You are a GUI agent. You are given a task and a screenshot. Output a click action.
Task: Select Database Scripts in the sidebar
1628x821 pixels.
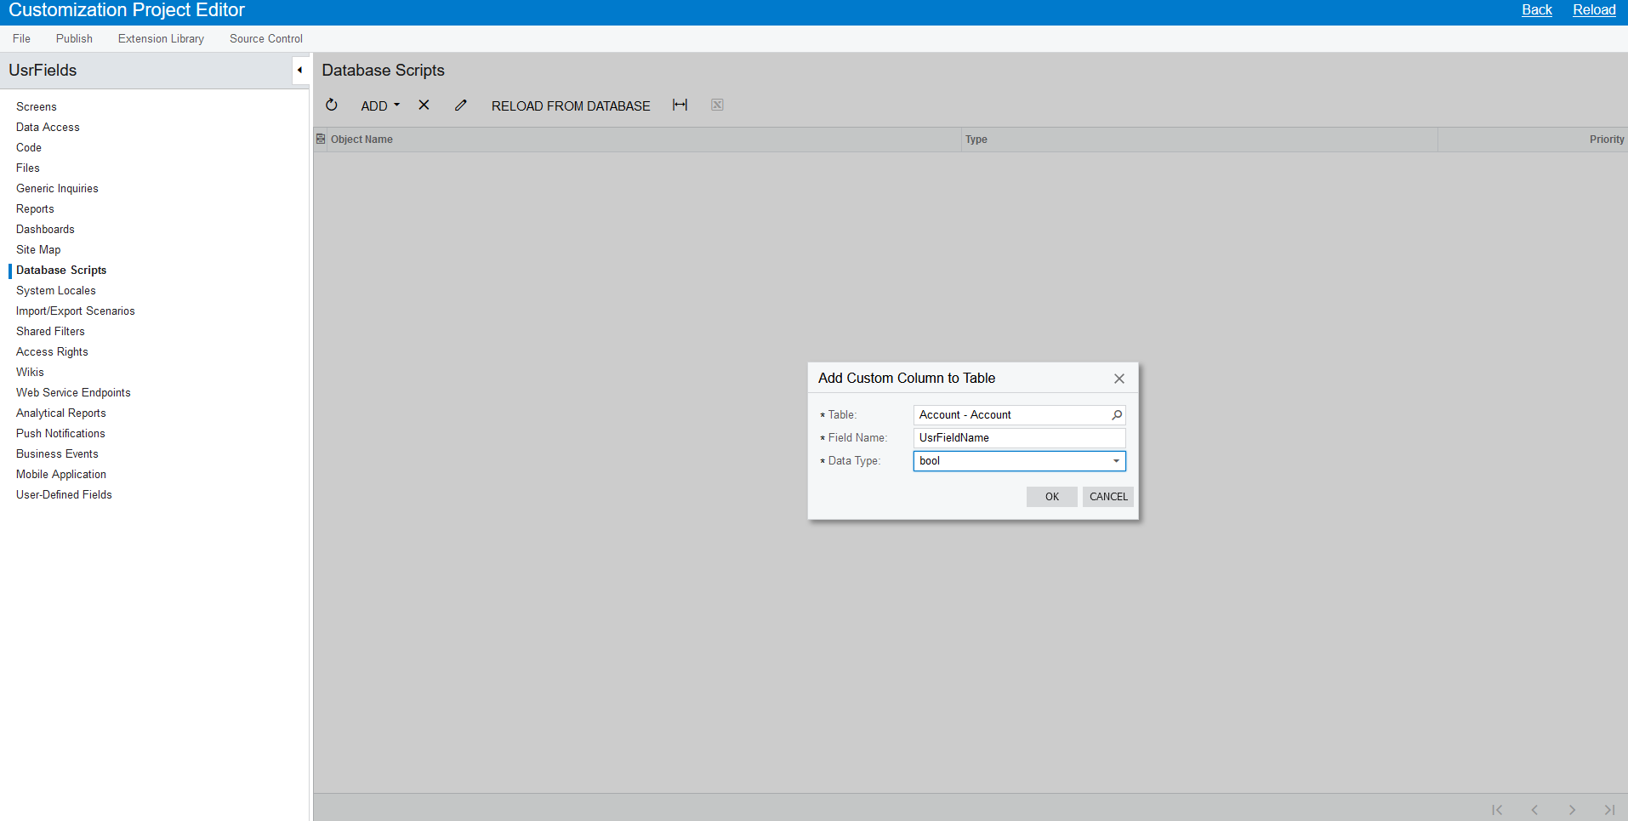[60, 270]
